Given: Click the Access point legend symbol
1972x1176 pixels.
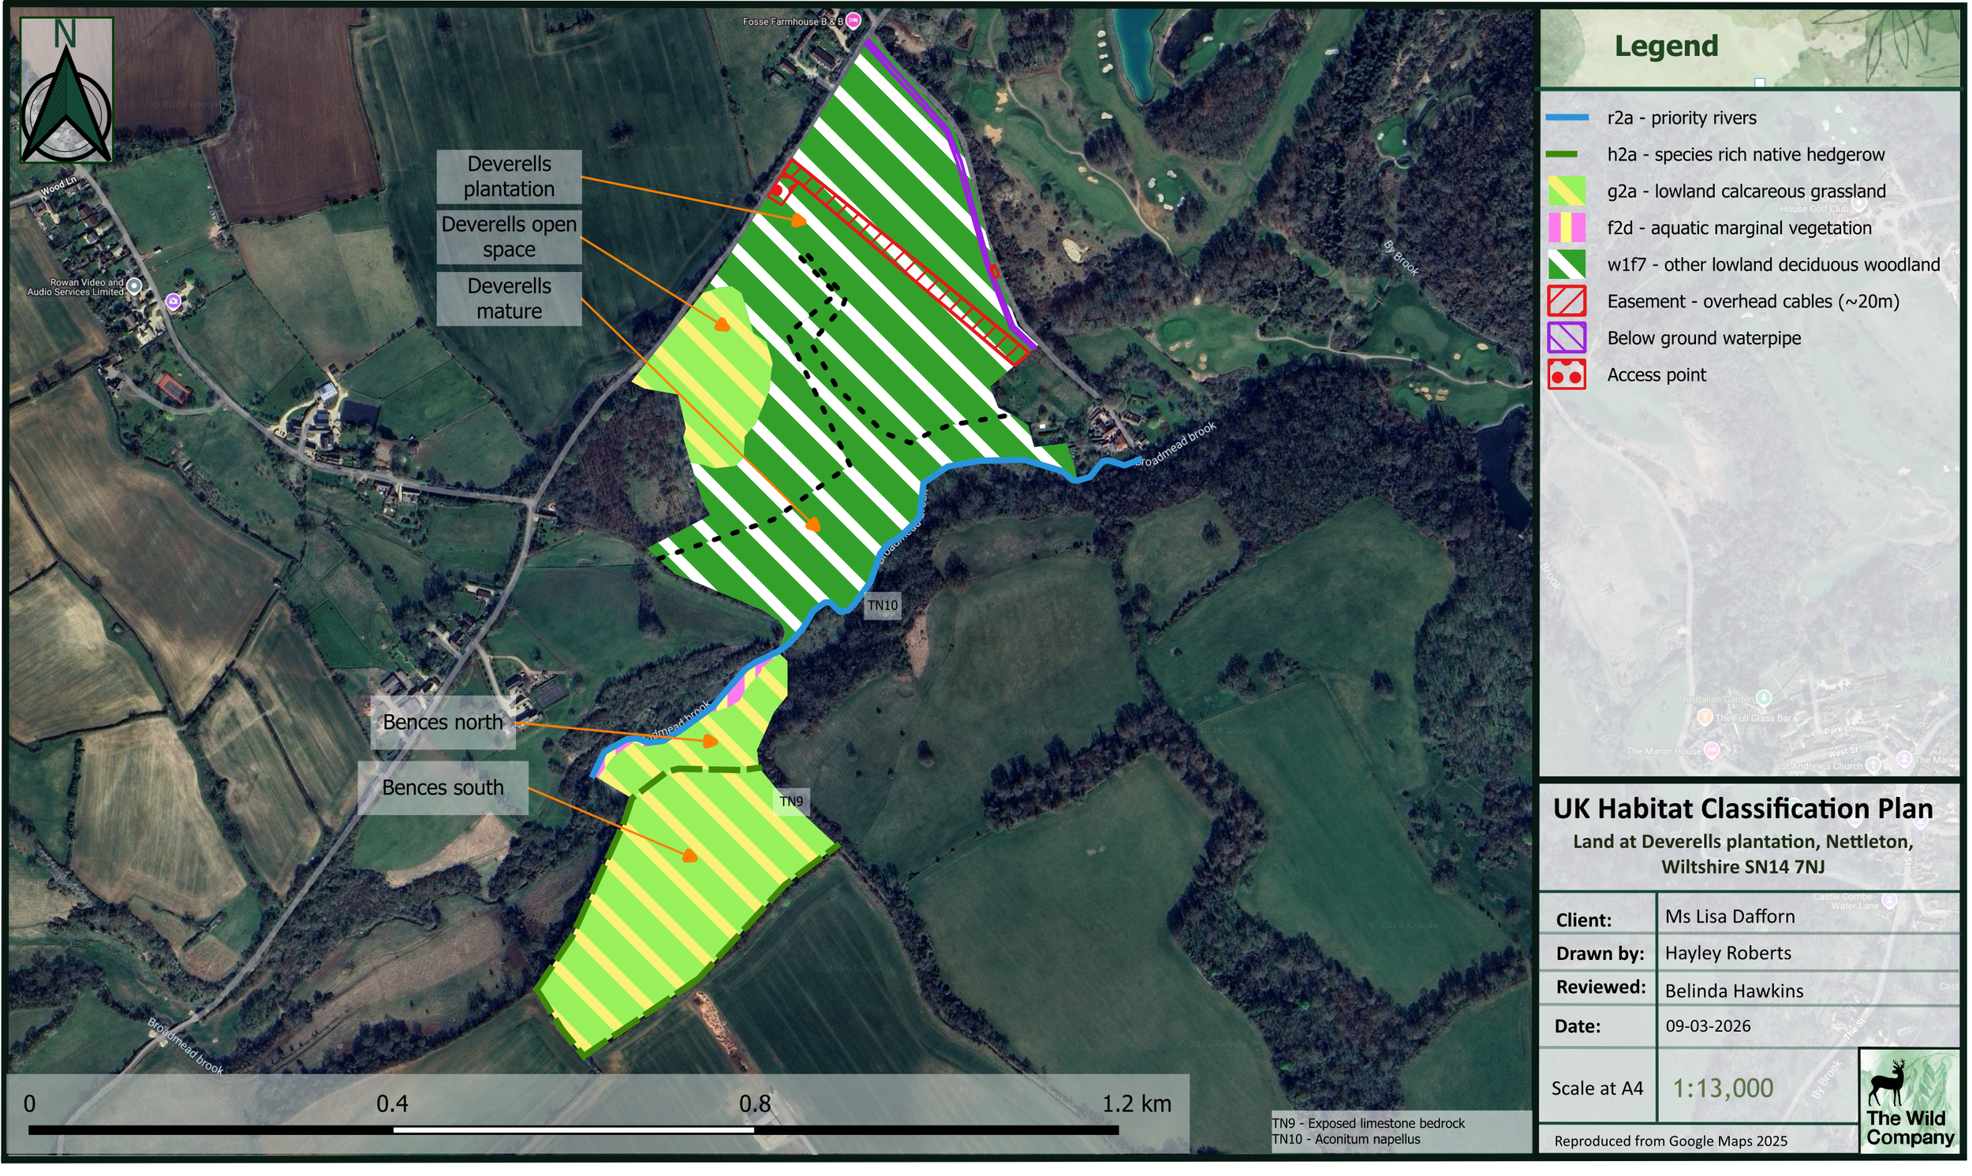Looking at the screenshot, I should pos(1567,375).
